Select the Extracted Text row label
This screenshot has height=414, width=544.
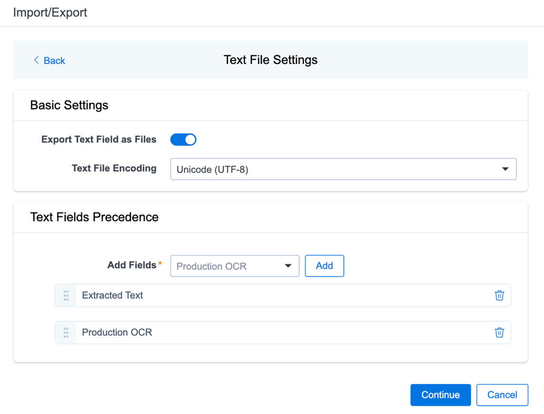tap(112, 295)
